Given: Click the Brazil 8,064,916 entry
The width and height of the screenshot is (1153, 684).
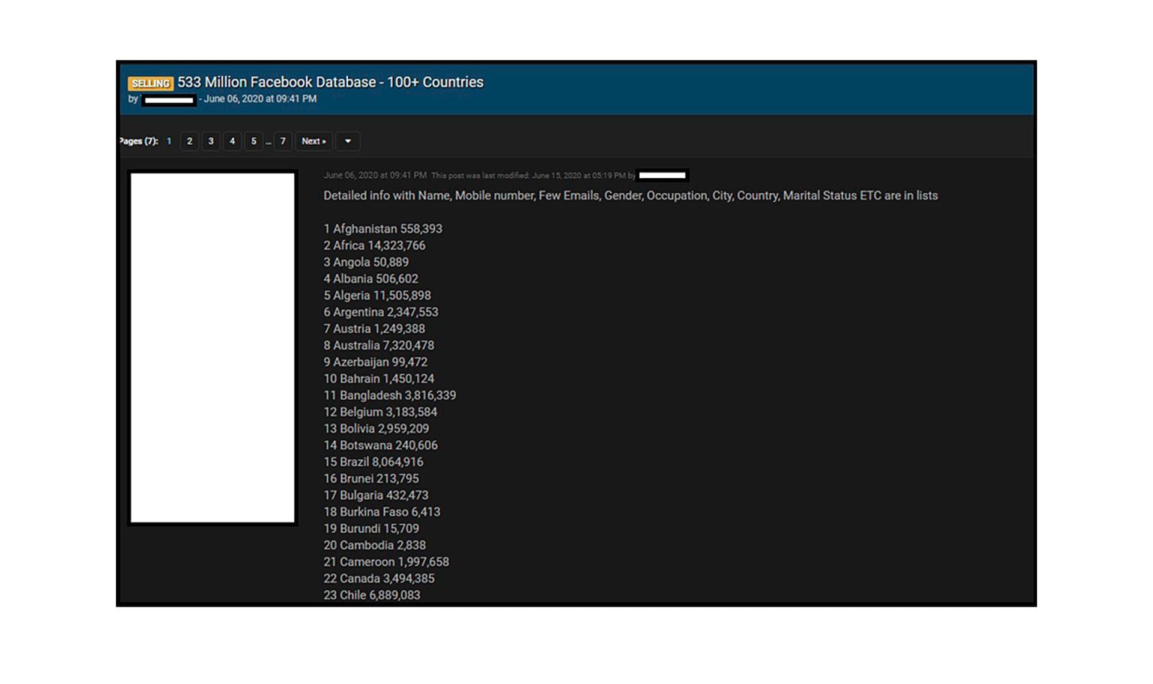Looking at the screenshot, I should coord(373,462).
